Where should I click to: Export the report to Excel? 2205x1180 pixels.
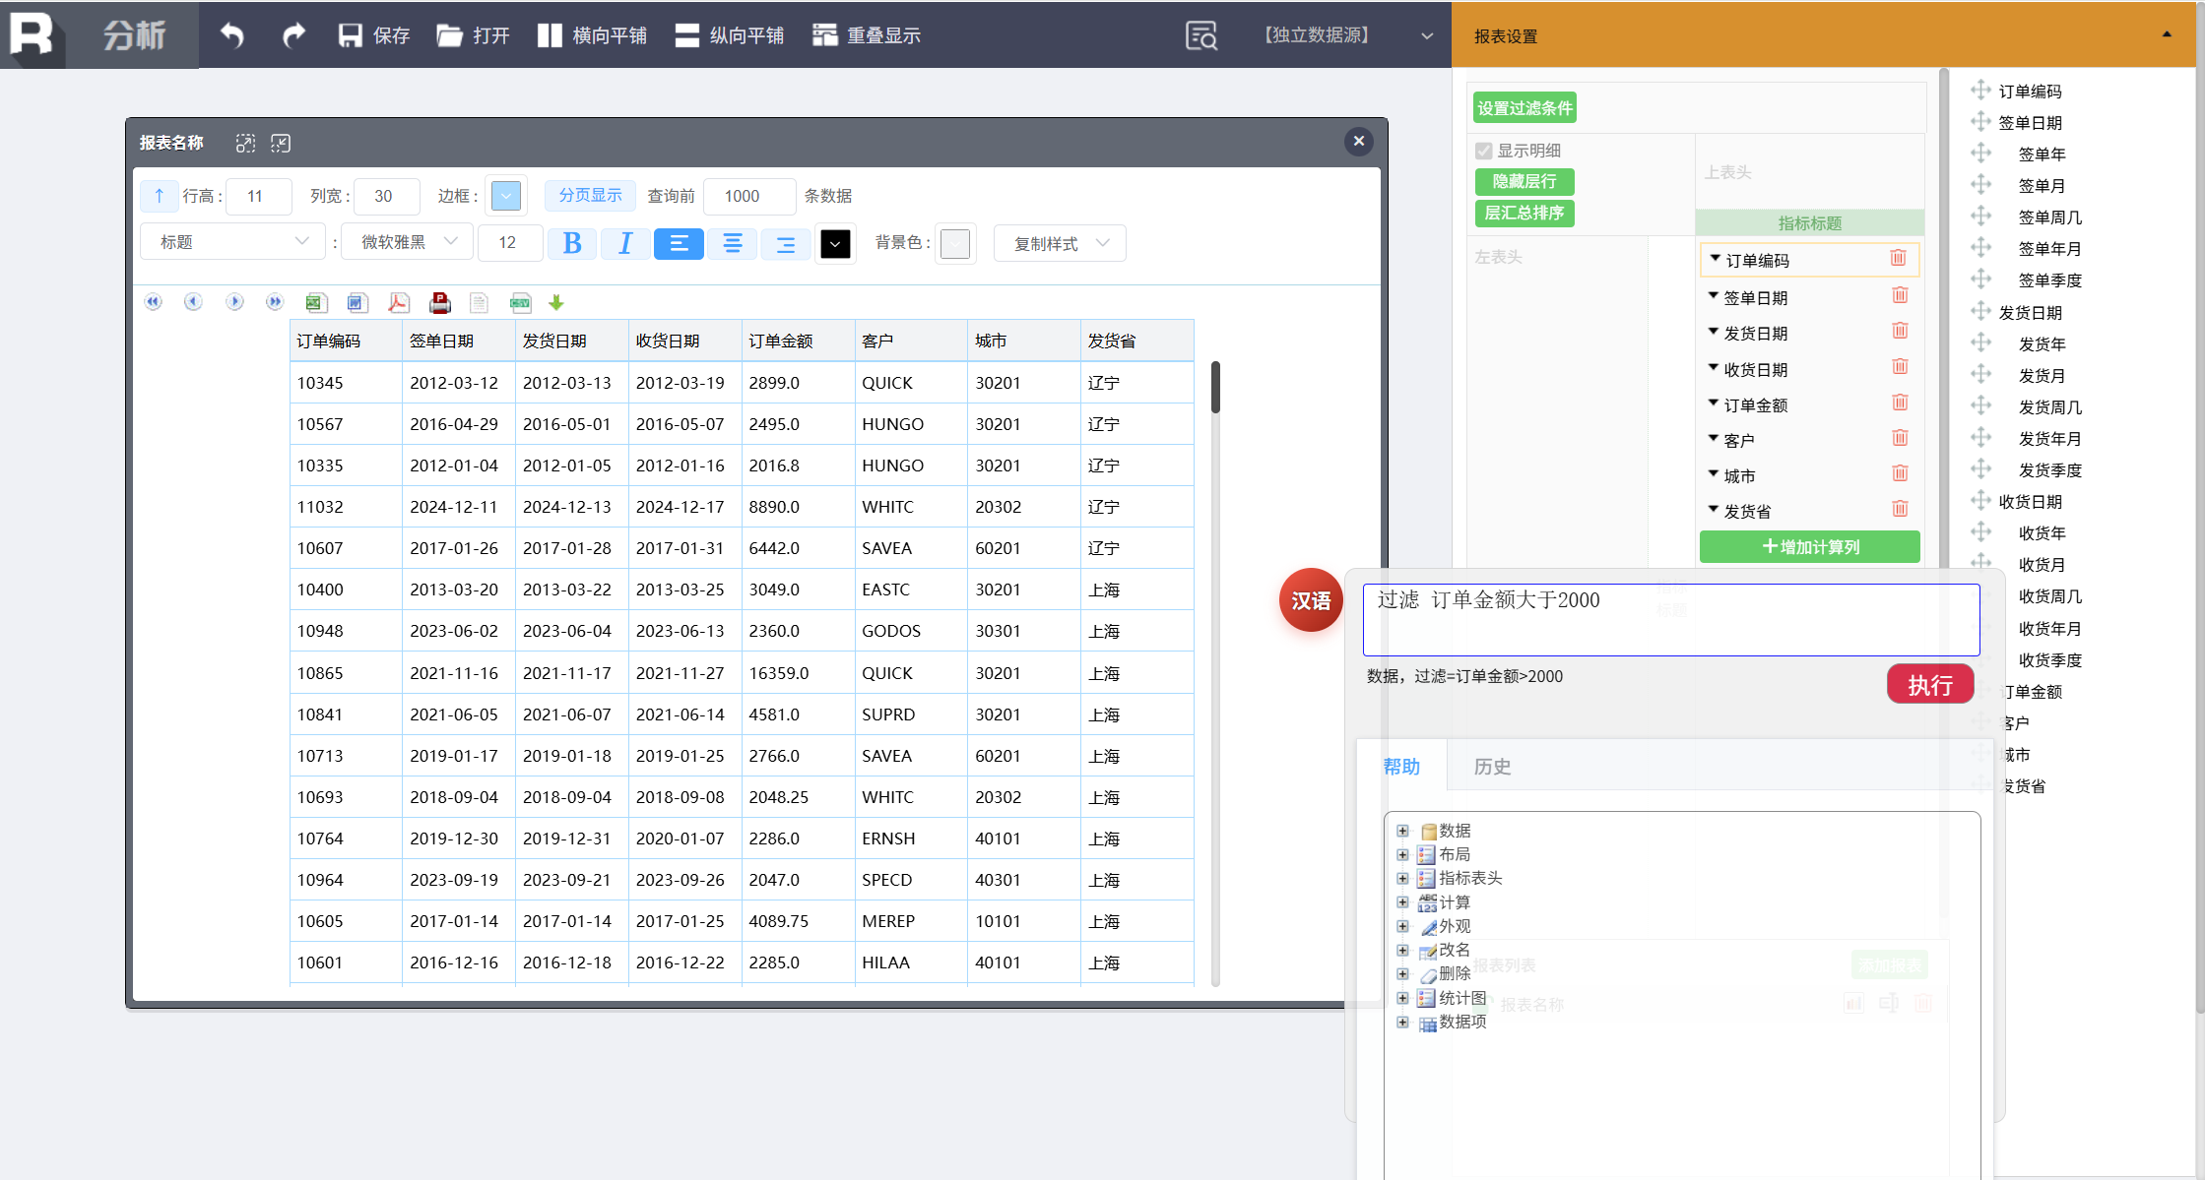pyautogui.click(x=315, y=303)
